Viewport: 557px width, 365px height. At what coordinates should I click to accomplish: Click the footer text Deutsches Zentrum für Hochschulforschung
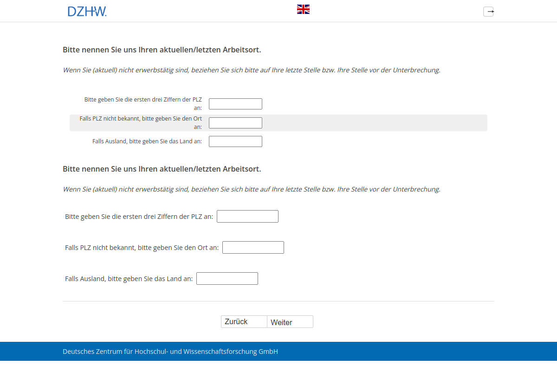[170, 352]
